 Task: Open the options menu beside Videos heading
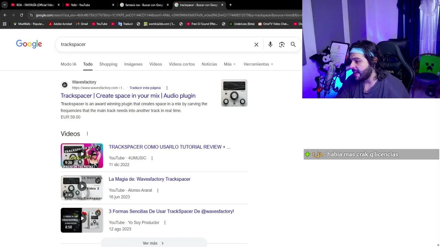[87, 134]
